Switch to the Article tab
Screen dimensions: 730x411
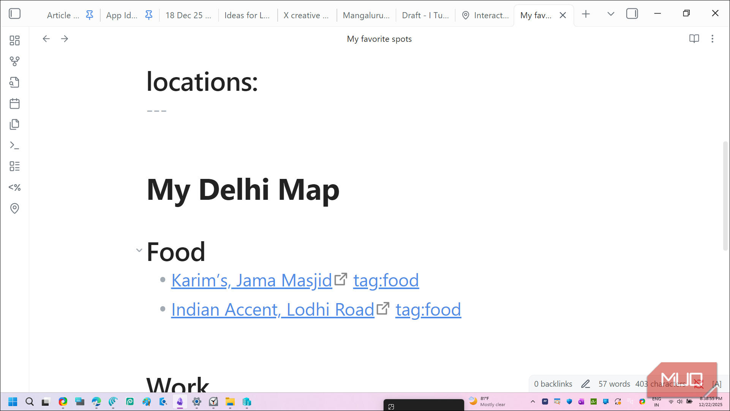pyautogui.click(x=63, y=15)
